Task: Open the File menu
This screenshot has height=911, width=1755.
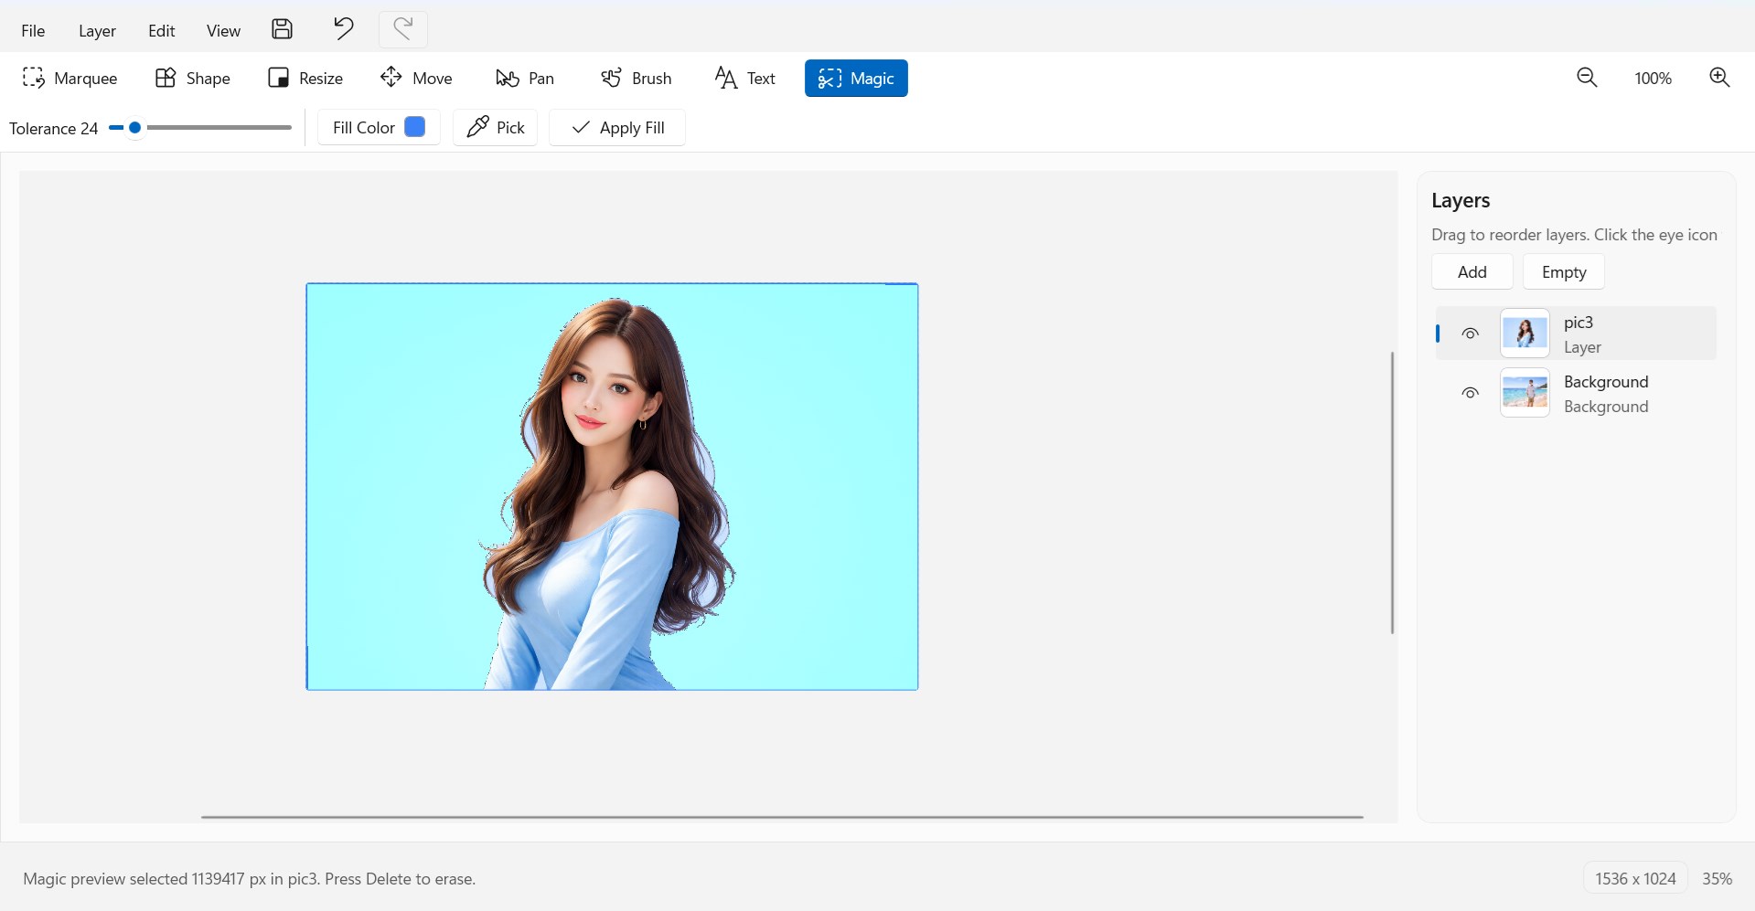Action: tap(33, 30)
